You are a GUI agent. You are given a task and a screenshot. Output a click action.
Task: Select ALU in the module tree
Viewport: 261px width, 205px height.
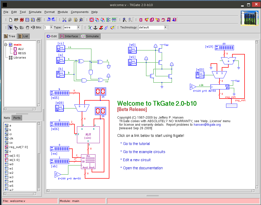point(21,49)
